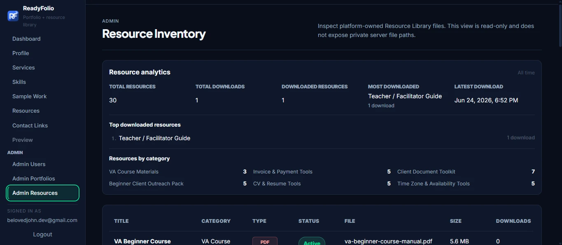Click the TITLE column header
Screen dimensions: 562x245
click(121, 221)
